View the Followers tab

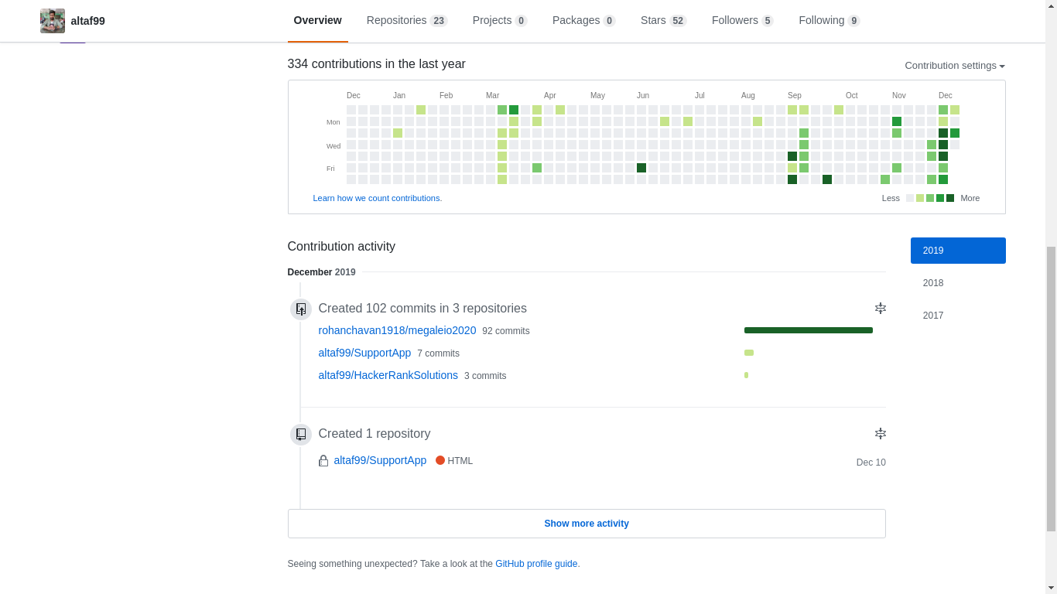[x=743, y=21]
